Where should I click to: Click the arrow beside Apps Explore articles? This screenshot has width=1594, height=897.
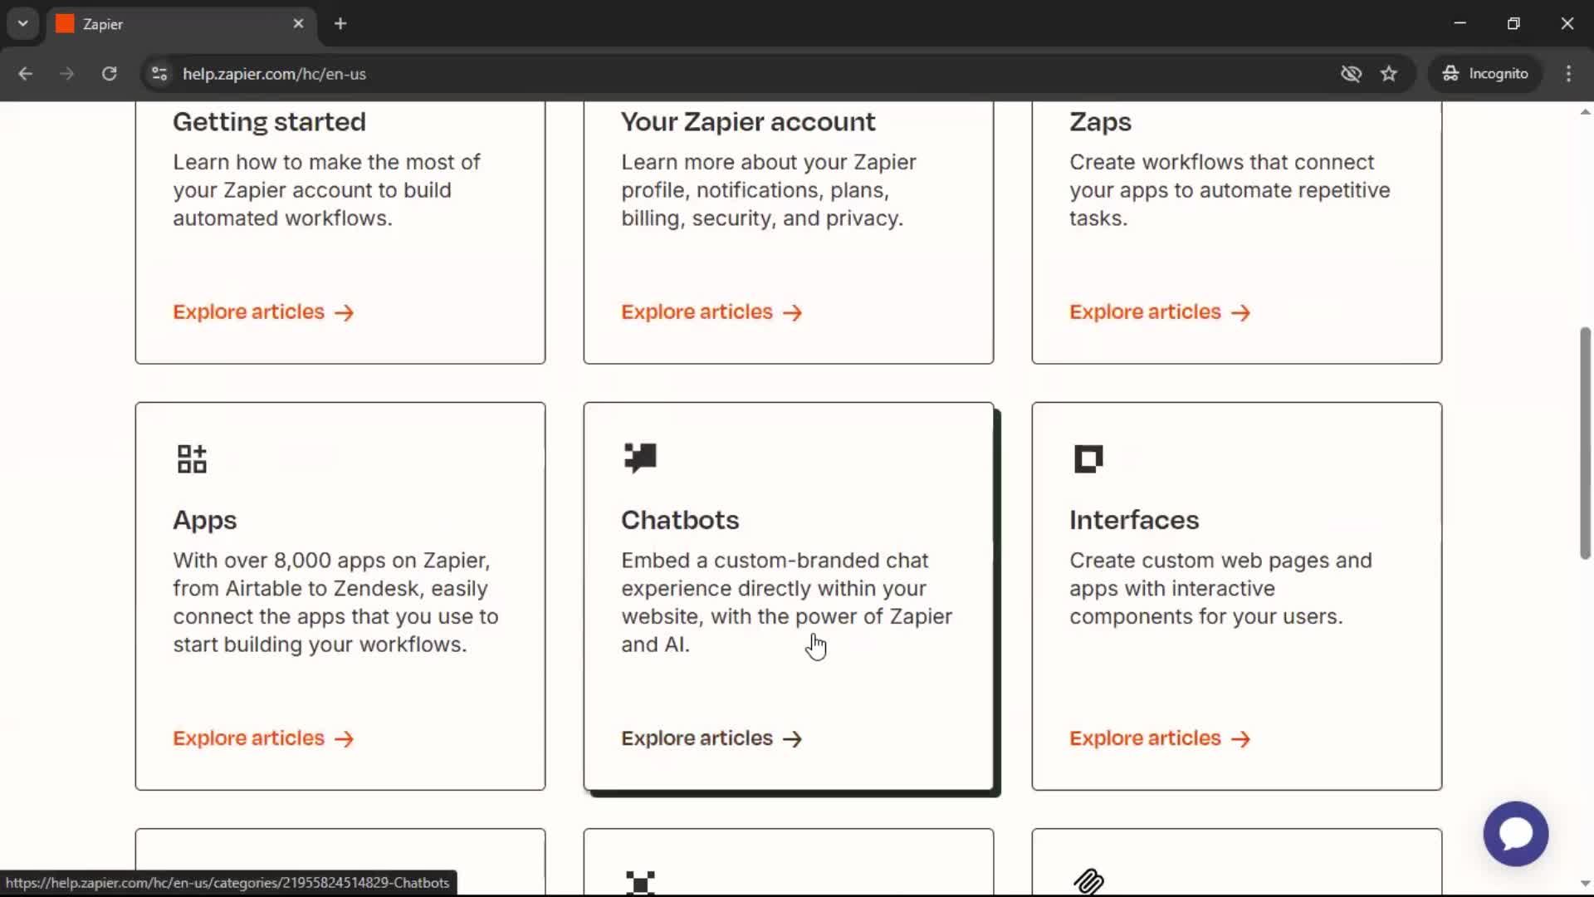[345, 739]
